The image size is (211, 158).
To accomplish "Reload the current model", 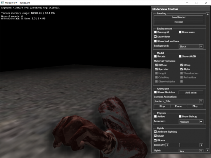I will tap(178, 22).
